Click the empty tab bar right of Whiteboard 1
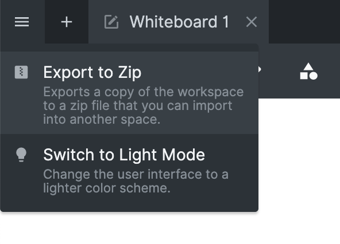The image size is (340, 244). (x=304, y=22)
